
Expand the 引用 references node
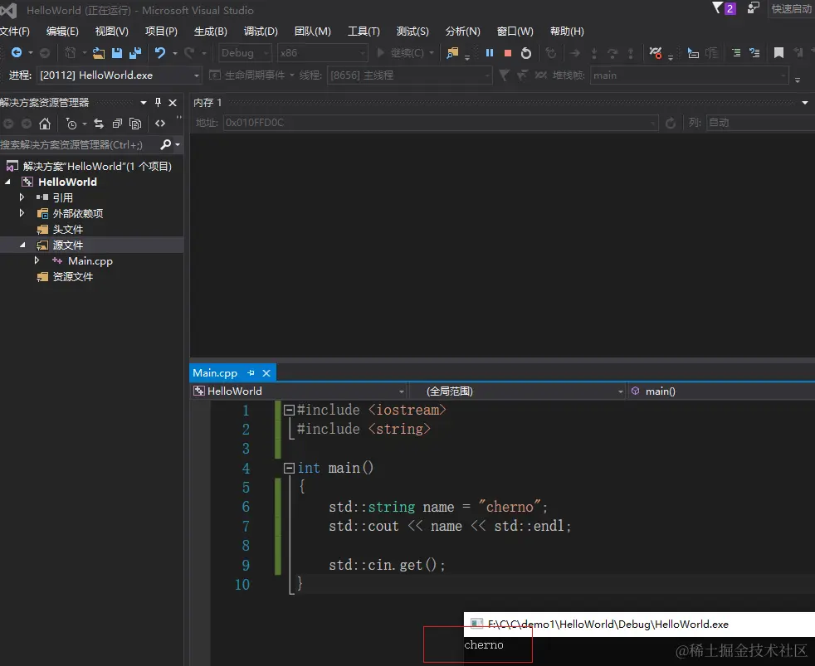(22, 197)
